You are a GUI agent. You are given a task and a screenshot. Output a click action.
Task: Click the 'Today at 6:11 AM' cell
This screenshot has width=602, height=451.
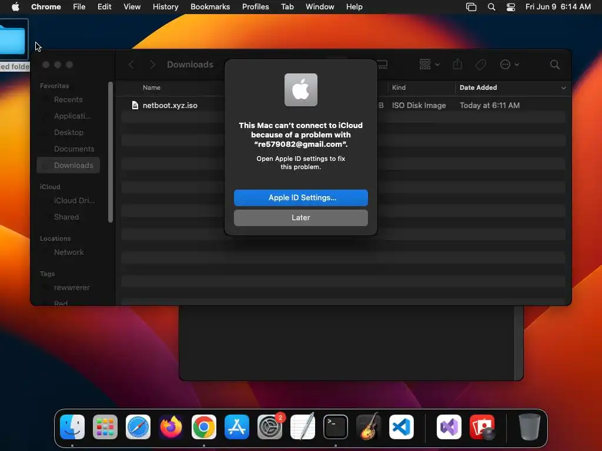coord(490,106)
